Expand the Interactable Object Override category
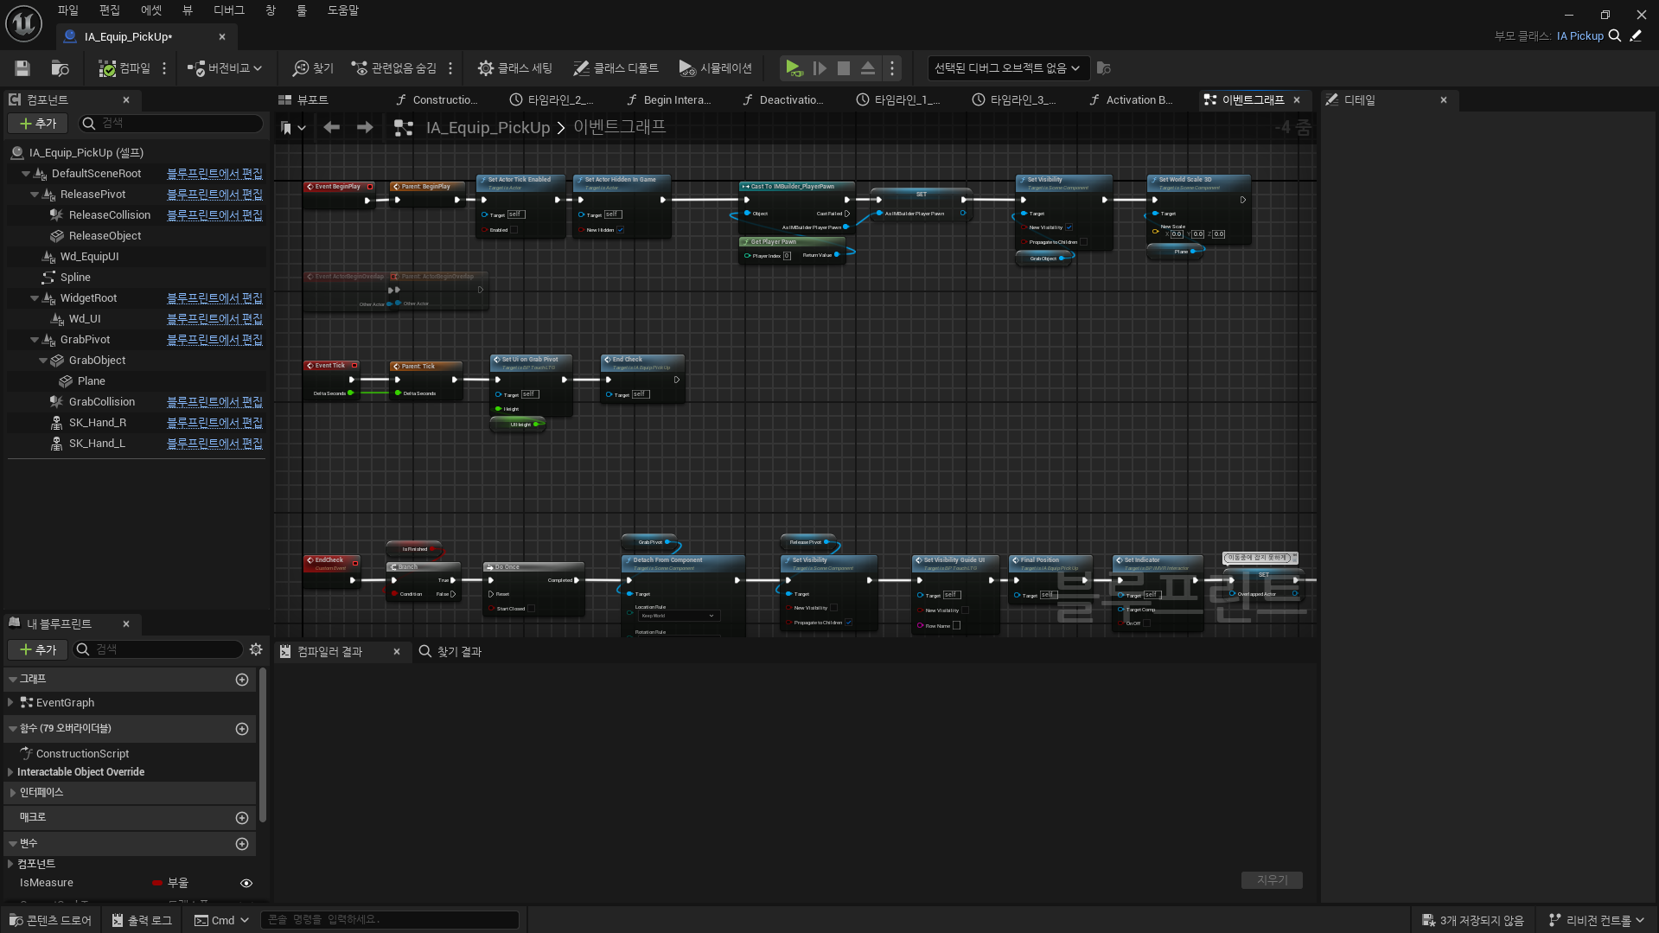Screen dimensions: 1659x933 click(10, 772)
